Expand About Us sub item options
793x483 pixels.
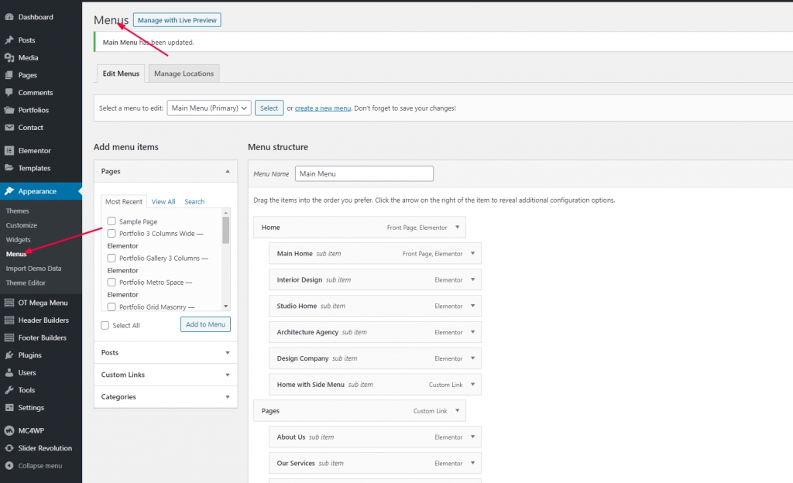473,437
